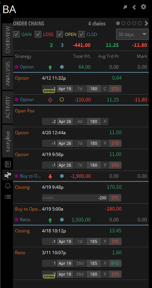This screenshot has width=152, height=288.
Task: Pop out the panel with arrow icon
Action: [x=125, y=7]
